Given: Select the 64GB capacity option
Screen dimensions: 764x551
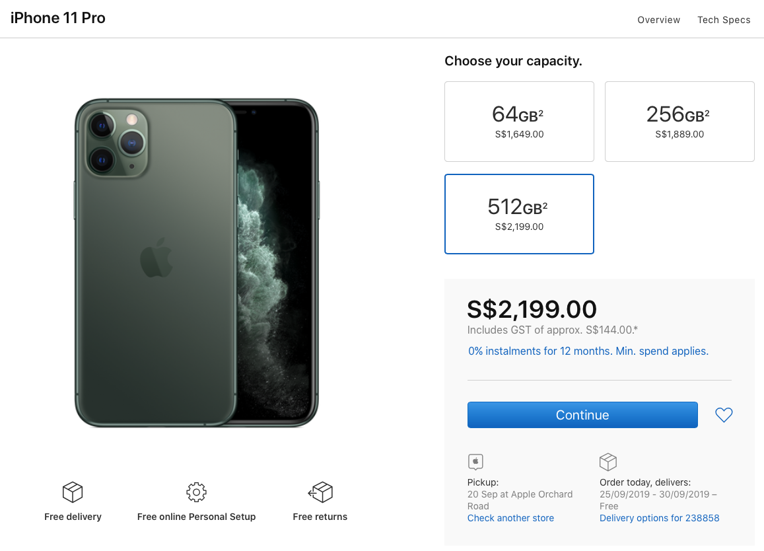Looking at the screenshot, I should click(x=519, y=122).
